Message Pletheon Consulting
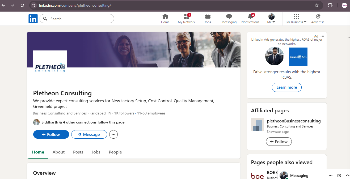Viewport: 350px width, 179px height. [x=89, y=134]
